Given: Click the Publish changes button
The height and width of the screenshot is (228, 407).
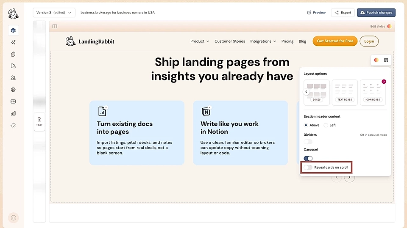Looking at the screenshot, I should click(376, 12).
